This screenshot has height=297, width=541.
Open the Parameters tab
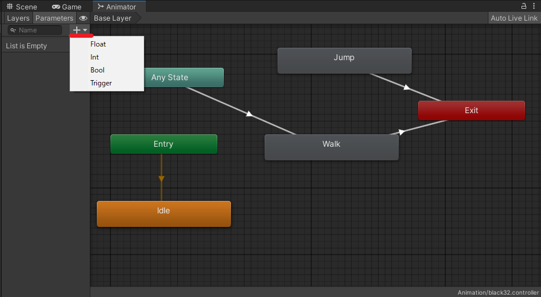pyautogui.click(x=54, y=18)
